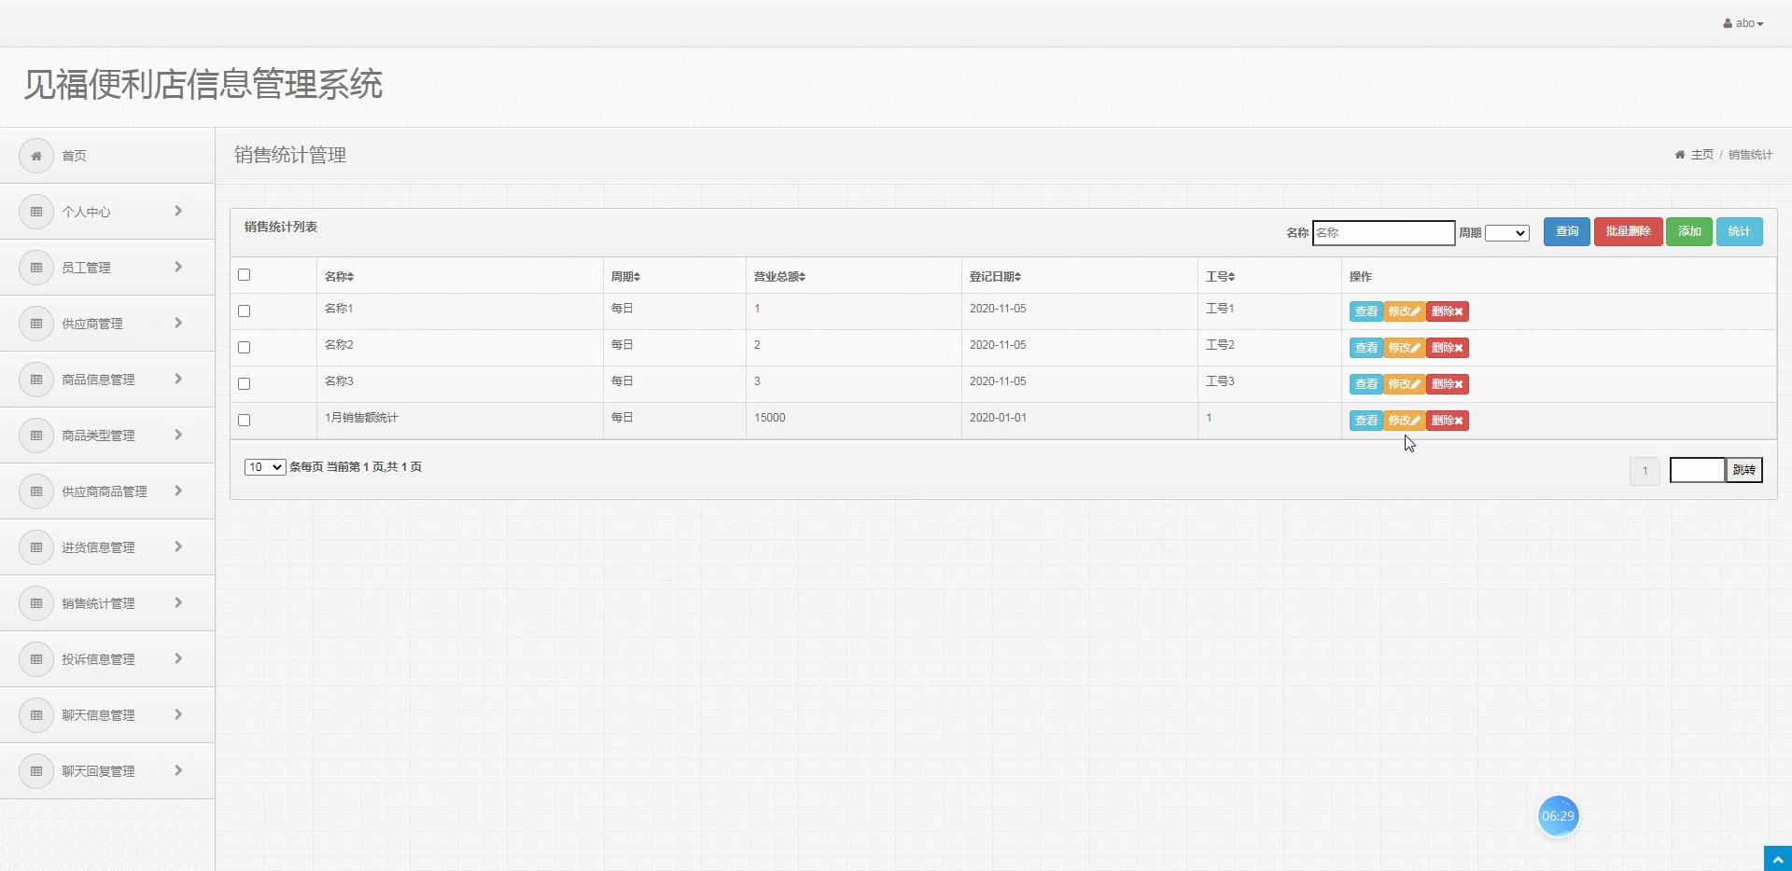This screenshot has width=1792, height=871.
Task: Click the grid icon beside 投诉信息管理
Action: [x=36, y=659]
